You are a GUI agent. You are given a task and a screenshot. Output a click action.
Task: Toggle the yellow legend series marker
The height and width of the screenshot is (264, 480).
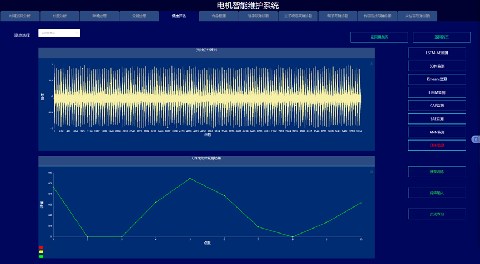(x=41, y=252)
